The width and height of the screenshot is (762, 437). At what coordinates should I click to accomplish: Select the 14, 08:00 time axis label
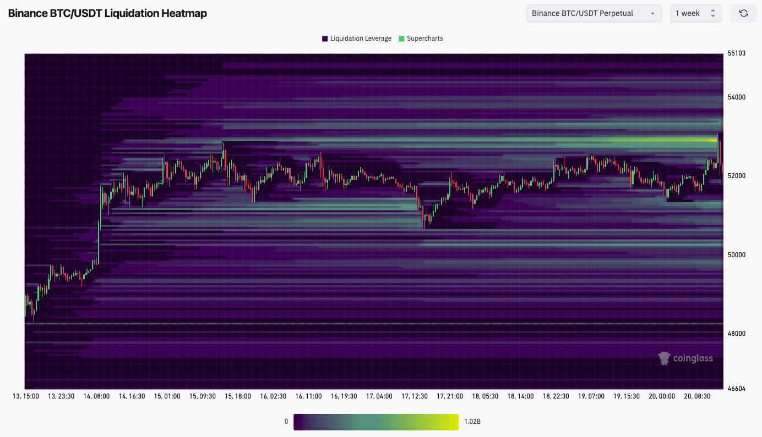(96, 396)
